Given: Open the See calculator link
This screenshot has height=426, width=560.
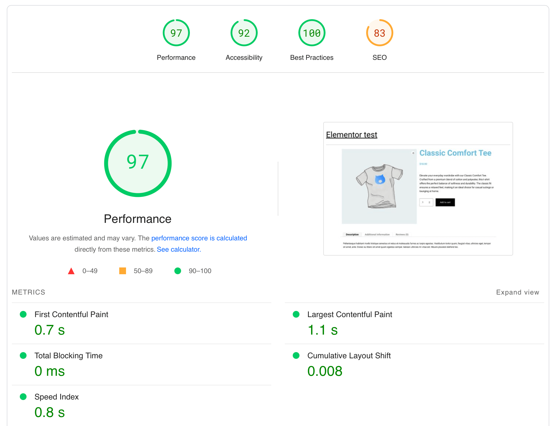Looking at the screenshot, I should point(179,249).
